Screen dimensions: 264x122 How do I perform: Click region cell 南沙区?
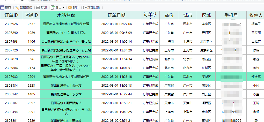click(206, 85)
